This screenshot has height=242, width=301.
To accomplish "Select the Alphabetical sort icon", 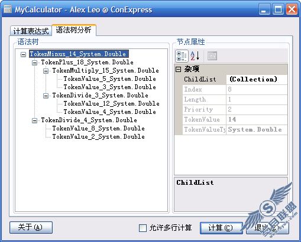I will click(195, 56).
